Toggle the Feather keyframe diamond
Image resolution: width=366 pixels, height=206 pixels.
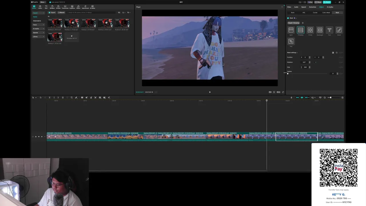[x=341, y=74]
